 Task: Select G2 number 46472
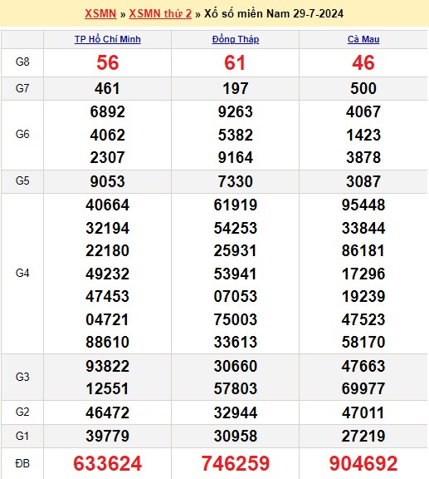(108, 412)
